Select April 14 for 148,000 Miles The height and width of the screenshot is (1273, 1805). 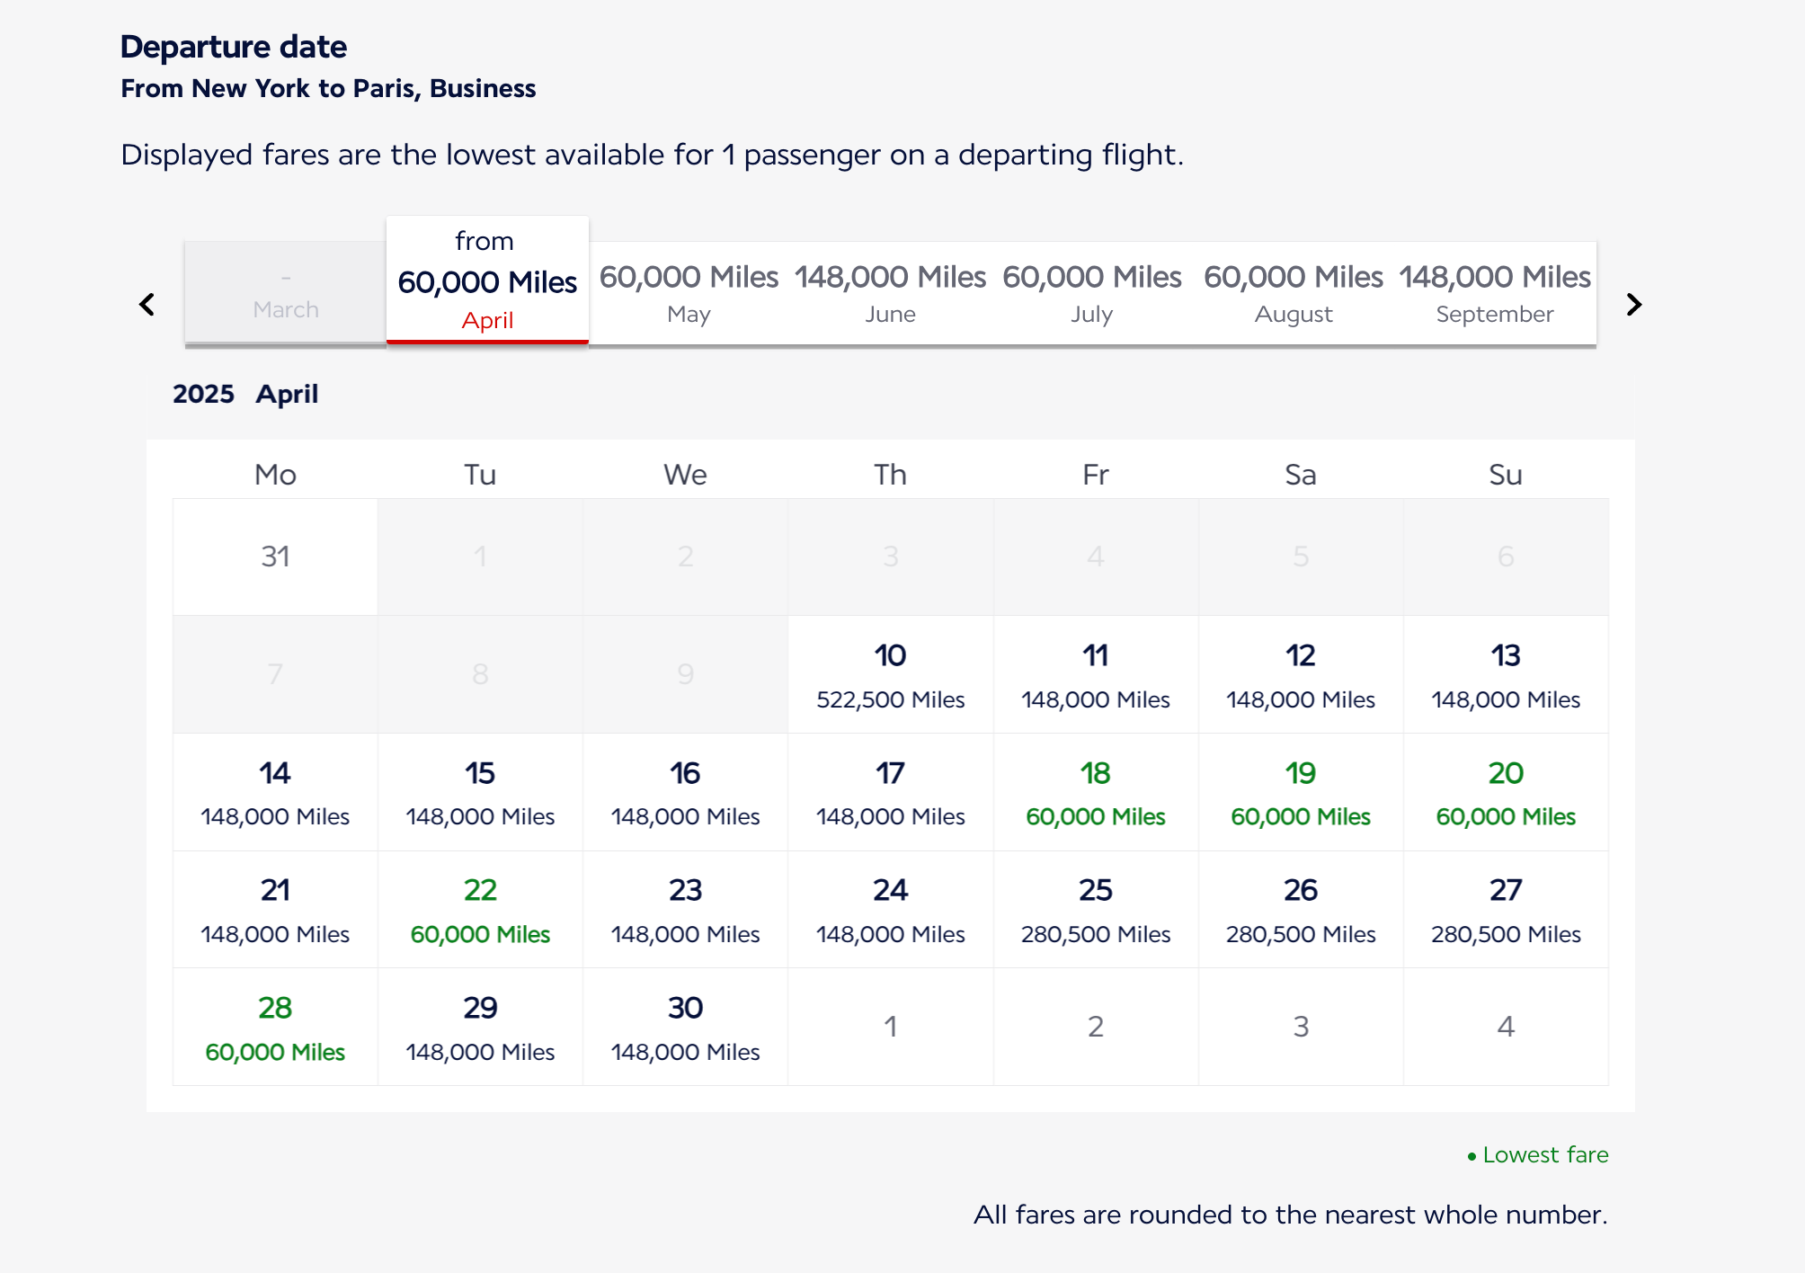tap(275, 793)
